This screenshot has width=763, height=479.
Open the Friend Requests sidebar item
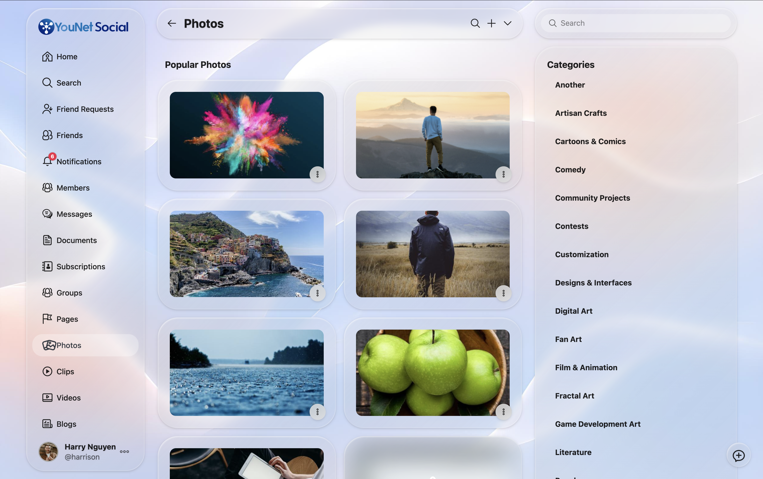[78, 109]
